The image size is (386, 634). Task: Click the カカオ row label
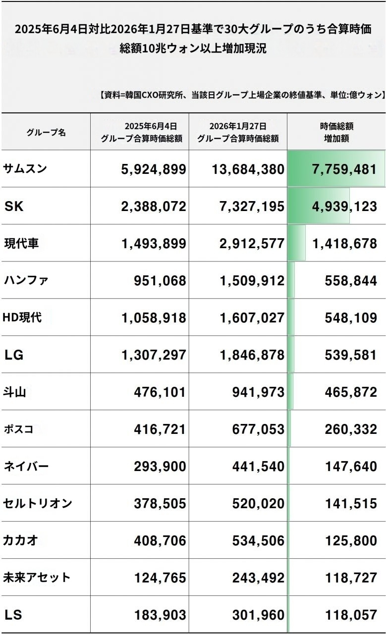point(20,540)
